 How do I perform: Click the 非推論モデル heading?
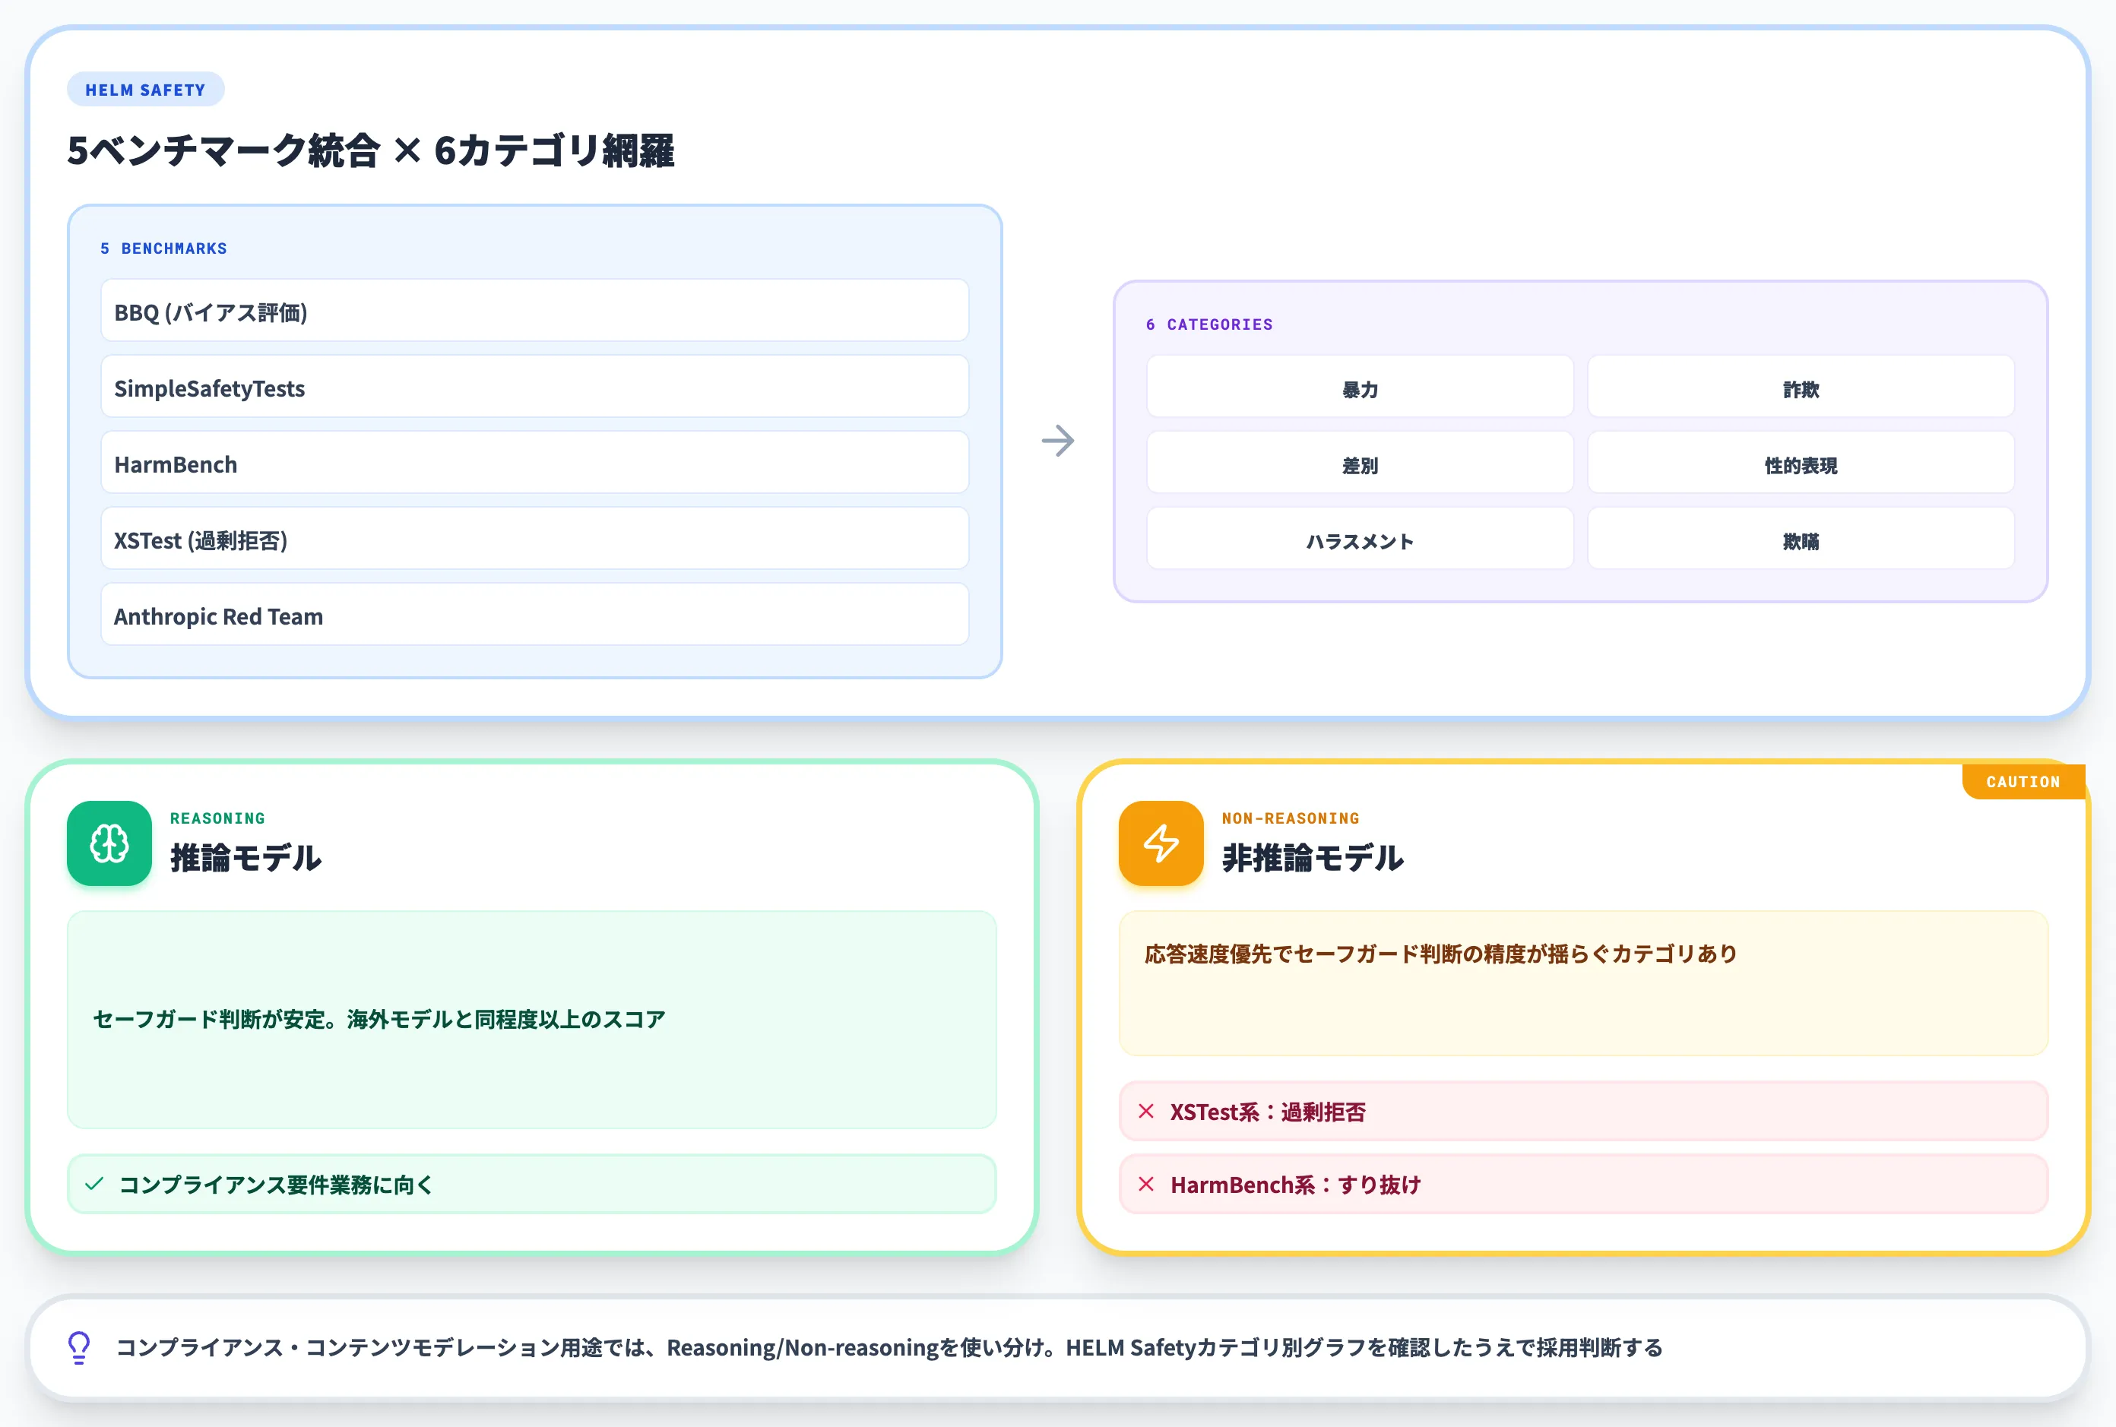click(x=1313, y=857)
